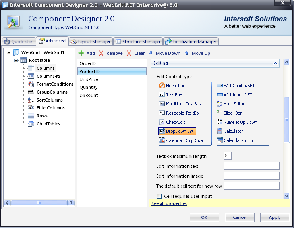294x228 pixels.
Task: Click the Clear X icon
Action: [129, 53]
